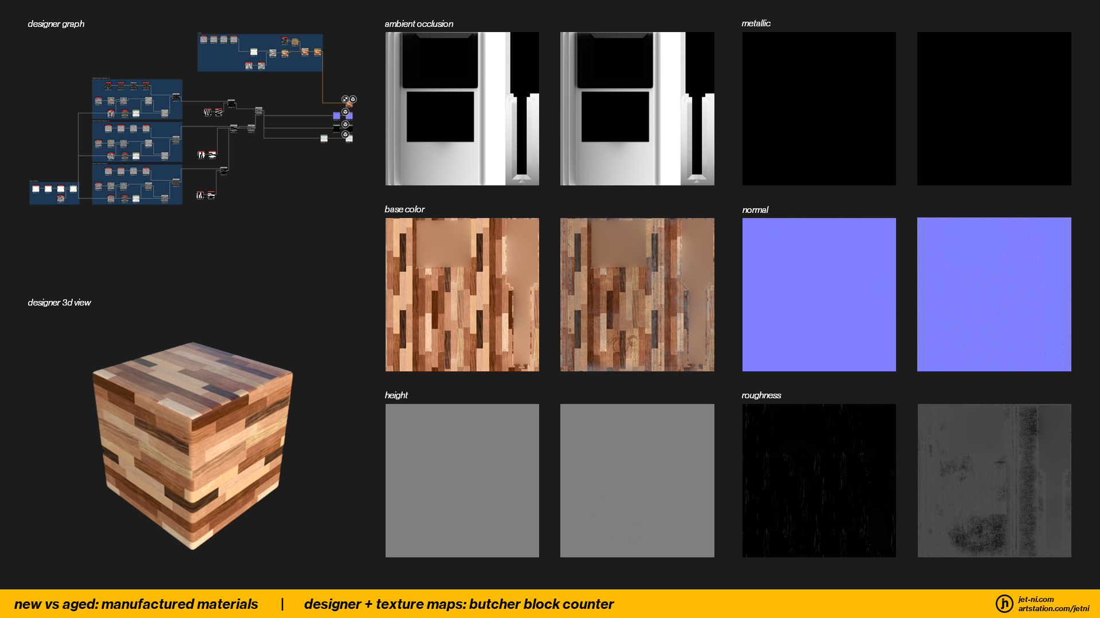Screen dimensions: 1100x618
Task: Click the wooden cube 3D preview
Action: pyautogui.click(x=192, y=445)
